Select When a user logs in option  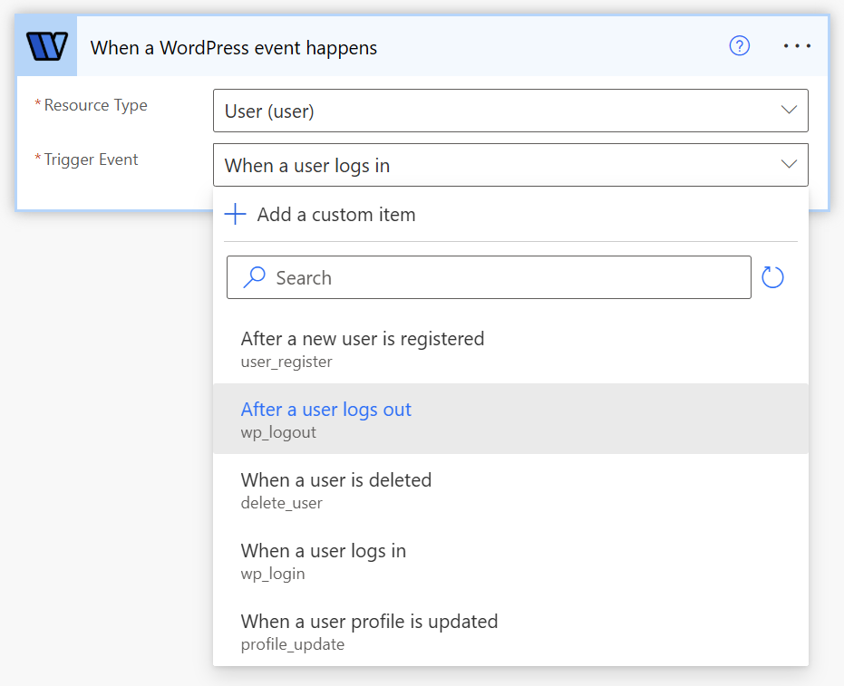click(x=510, y=560)
